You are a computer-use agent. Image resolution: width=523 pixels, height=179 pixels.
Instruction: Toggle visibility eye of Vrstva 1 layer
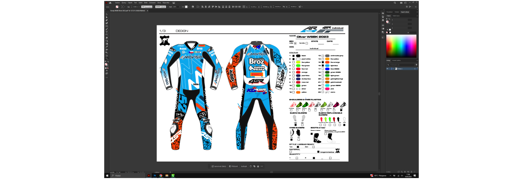387,69
